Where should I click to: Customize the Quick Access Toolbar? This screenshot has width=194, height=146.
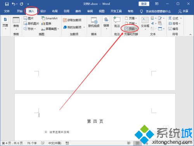(28, 4)
